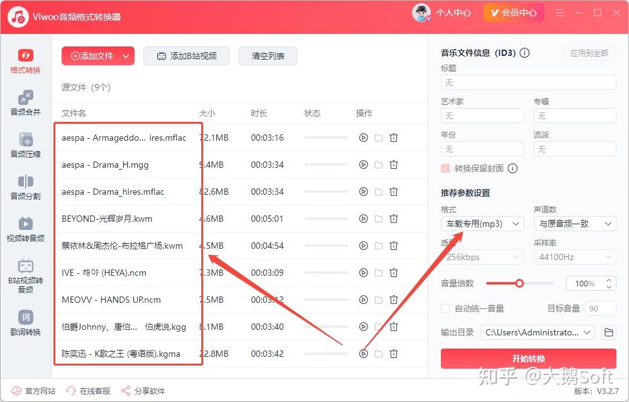
Task: Delete IVE HEYA.ncm from list
Action: tap(394, 273)
